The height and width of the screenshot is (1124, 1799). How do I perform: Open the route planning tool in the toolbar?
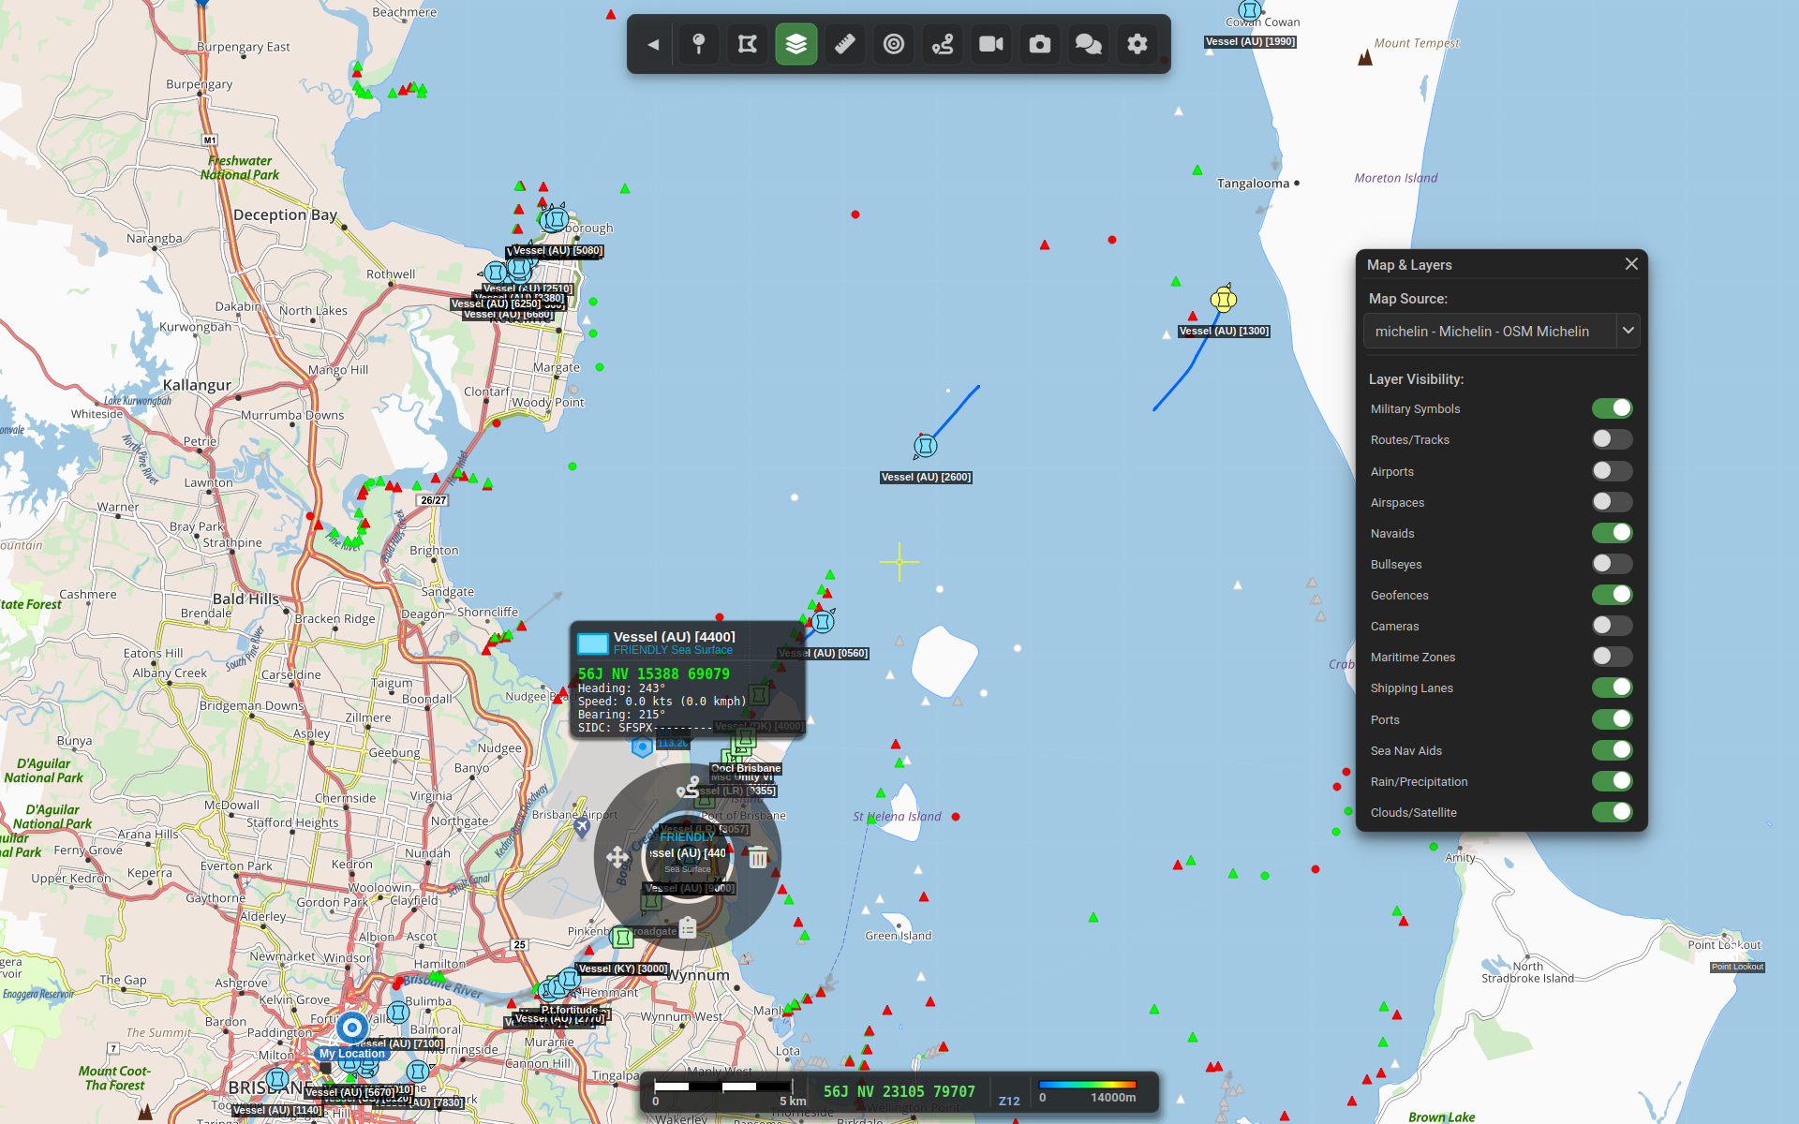tap(943, 44)
